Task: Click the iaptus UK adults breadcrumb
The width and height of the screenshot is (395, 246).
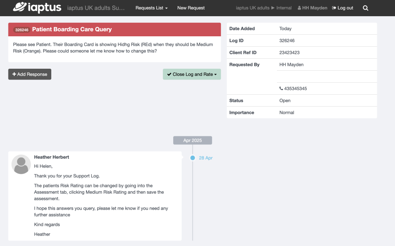Action: (x=253, y=8)
